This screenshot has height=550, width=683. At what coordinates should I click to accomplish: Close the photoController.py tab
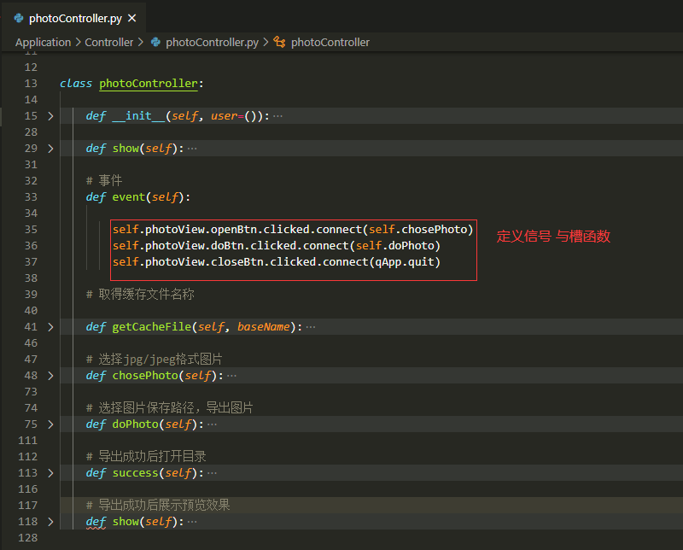pos(132,18)
